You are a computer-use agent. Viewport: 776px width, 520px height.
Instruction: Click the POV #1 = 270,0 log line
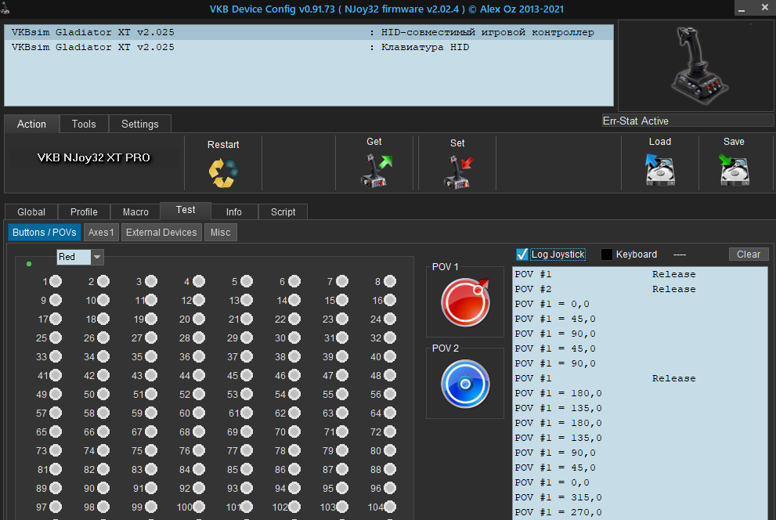click(640, 512)
